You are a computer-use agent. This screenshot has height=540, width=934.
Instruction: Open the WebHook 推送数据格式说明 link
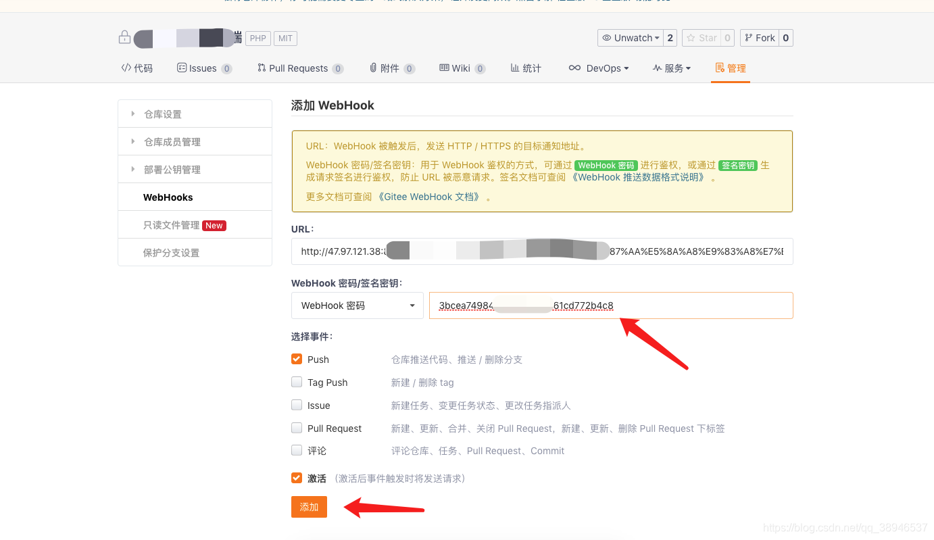[639, 177]
